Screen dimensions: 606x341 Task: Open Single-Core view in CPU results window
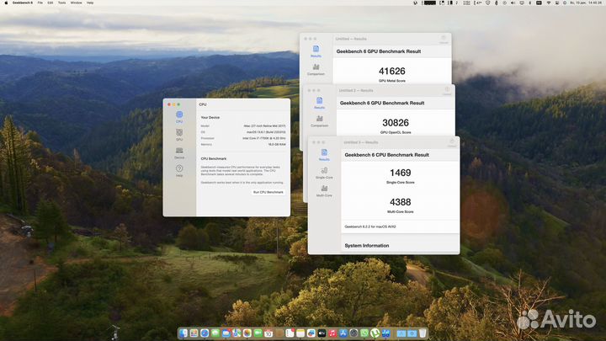(x=324, y=173)
